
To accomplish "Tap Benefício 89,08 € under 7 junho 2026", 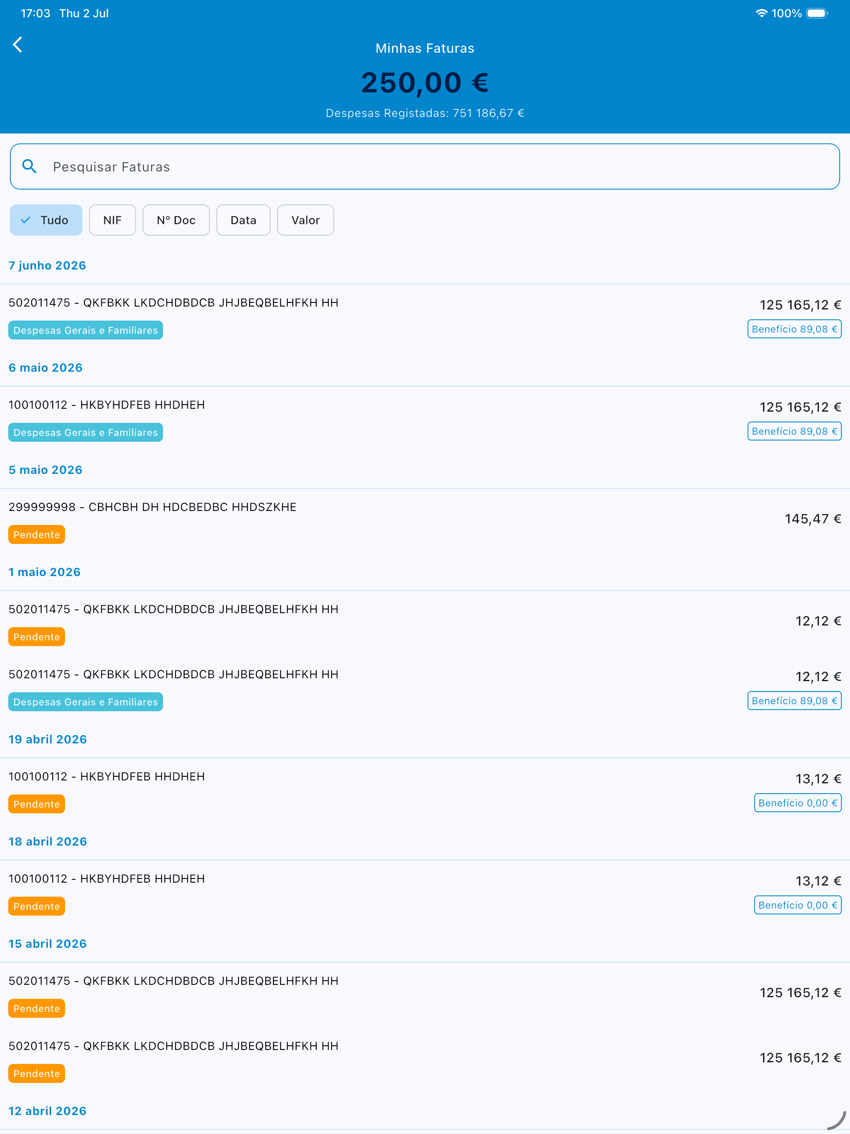I will 794,329.
